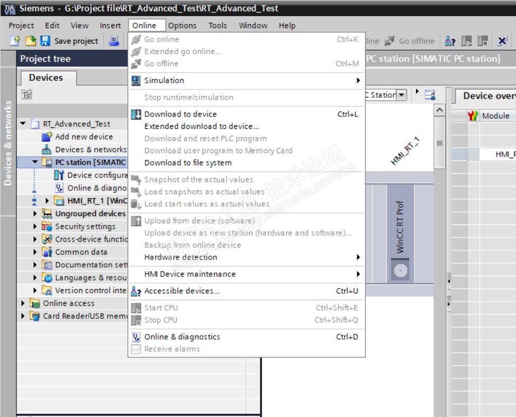Open the Help menu
Viewport: 516px width, 417px height.
(287, 25)
